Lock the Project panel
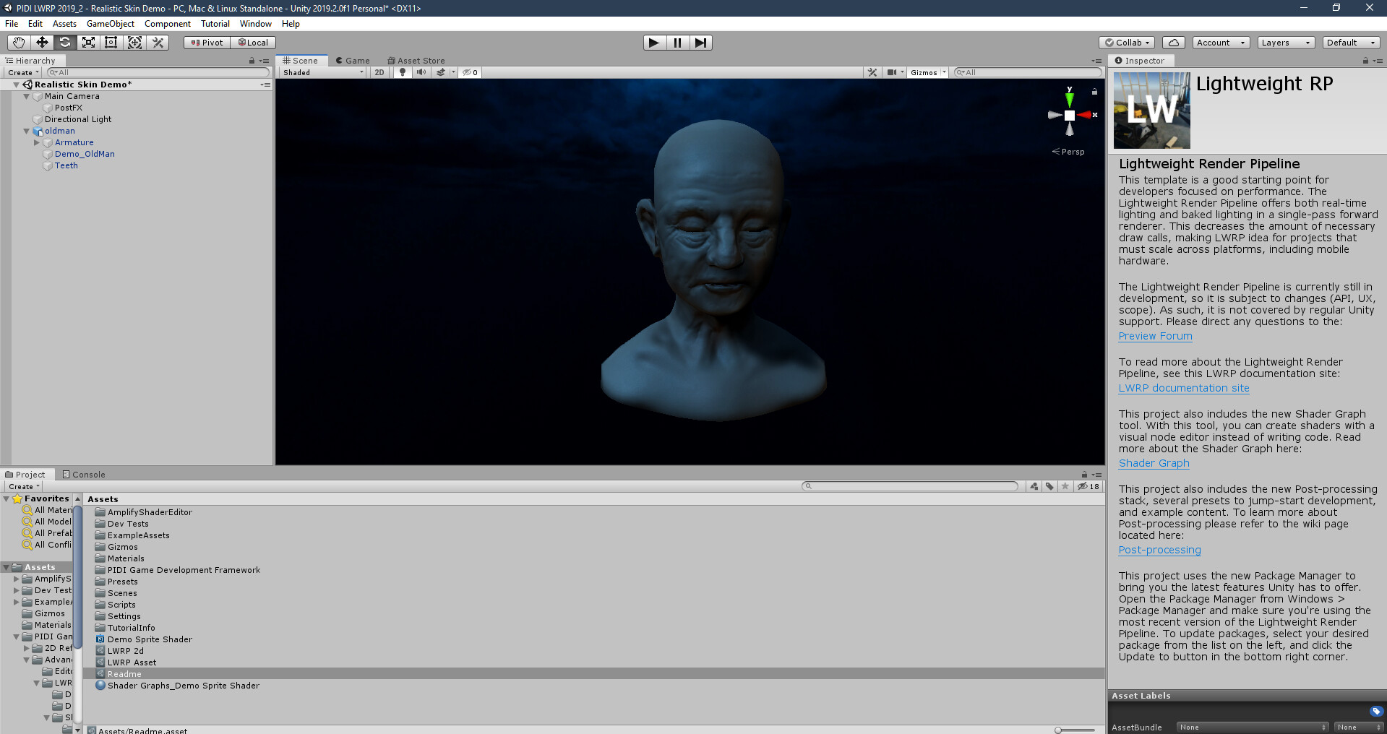This screenshot has height=734, width=1387. coord(1084,475)
